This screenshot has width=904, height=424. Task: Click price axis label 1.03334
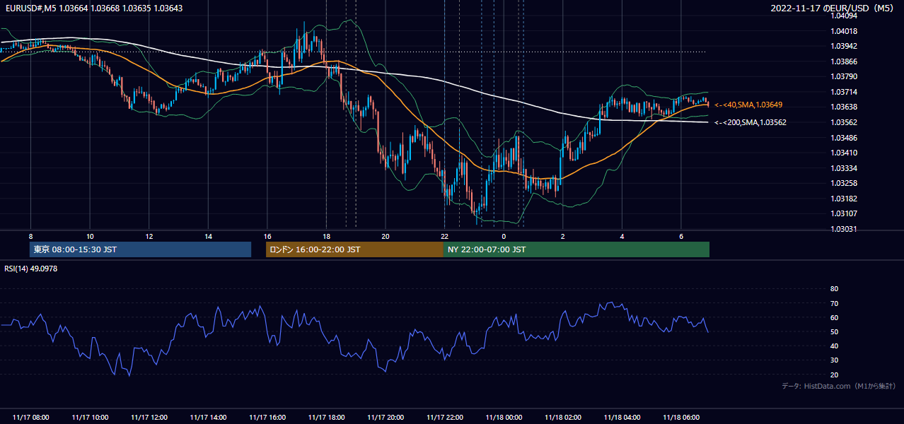point(843,168)
